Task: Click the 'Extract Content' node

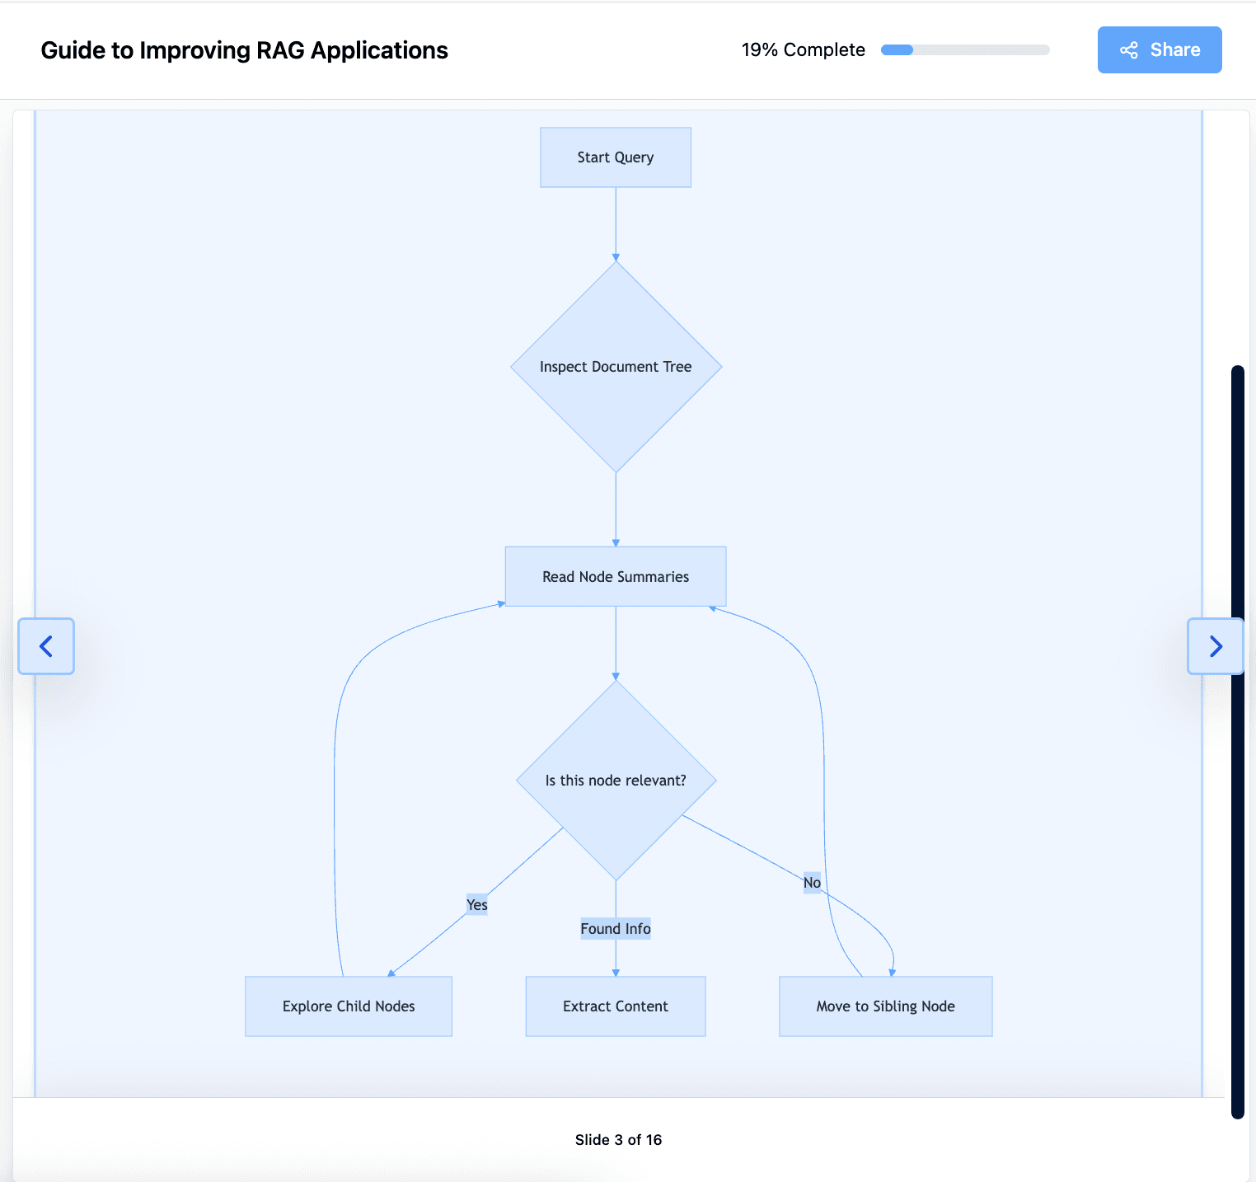Action: [616, 1006]
